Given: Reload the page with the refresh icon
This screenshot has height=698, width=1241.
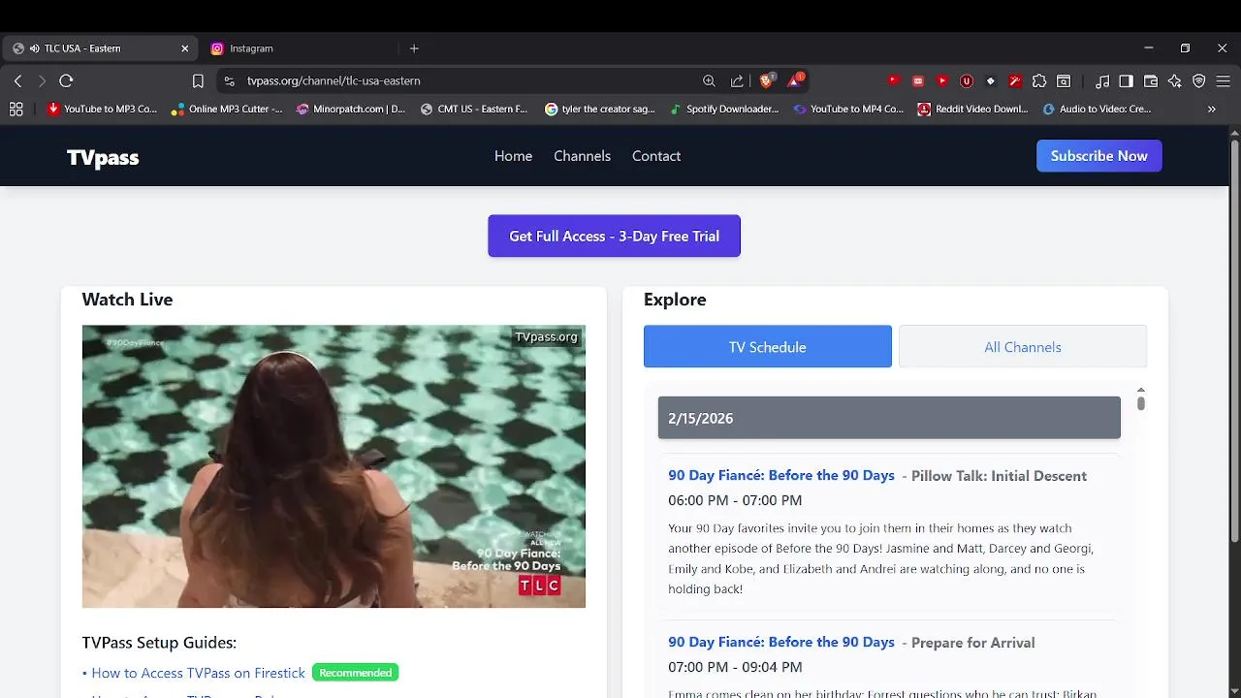Looking at the screenshot, I should coord(66,81).
